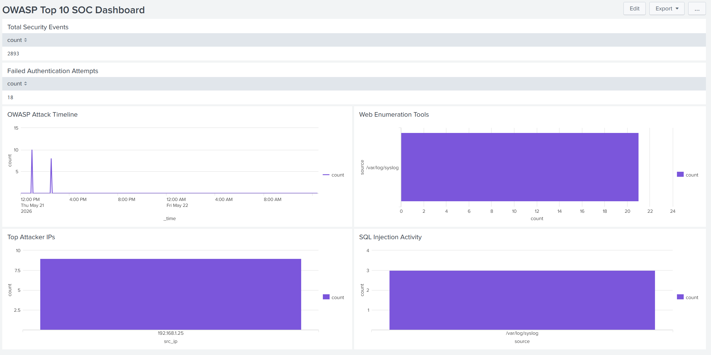Click /var/log/syslog label in Web Enumeration Tools
Screen dimensions: 711x355
(383, 168)
